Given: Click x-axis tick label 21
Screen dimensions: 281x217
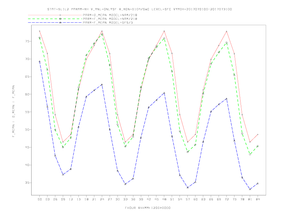Looking at the screenshot, I should coord(94,199).
